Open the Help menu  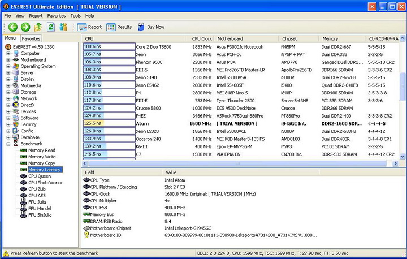[89, 16]
